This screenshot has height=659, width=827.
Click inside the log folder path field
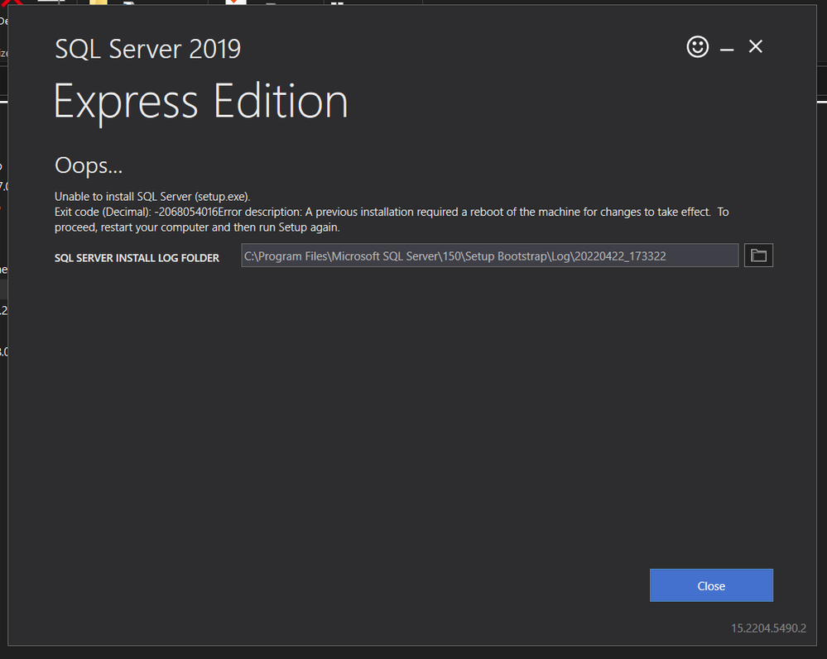pos(488,256)
